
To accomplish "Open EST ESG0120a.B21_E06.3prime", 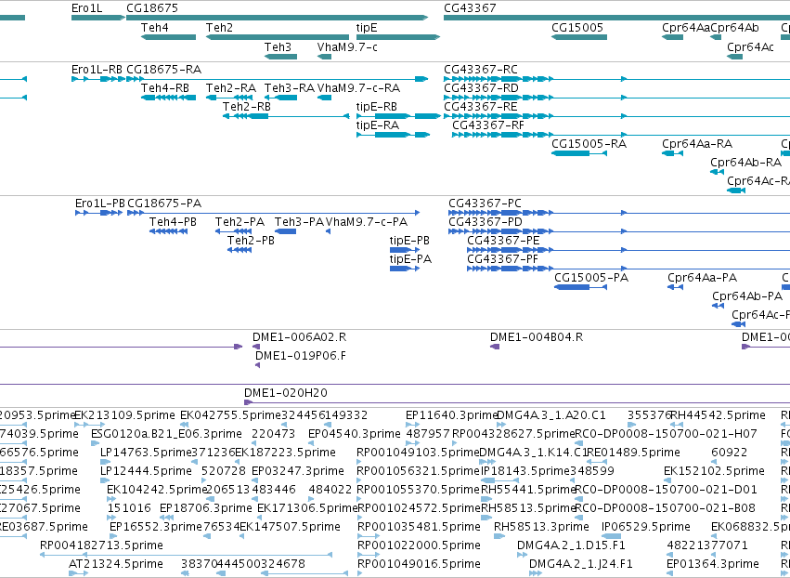I will click(x=166, y=434).
